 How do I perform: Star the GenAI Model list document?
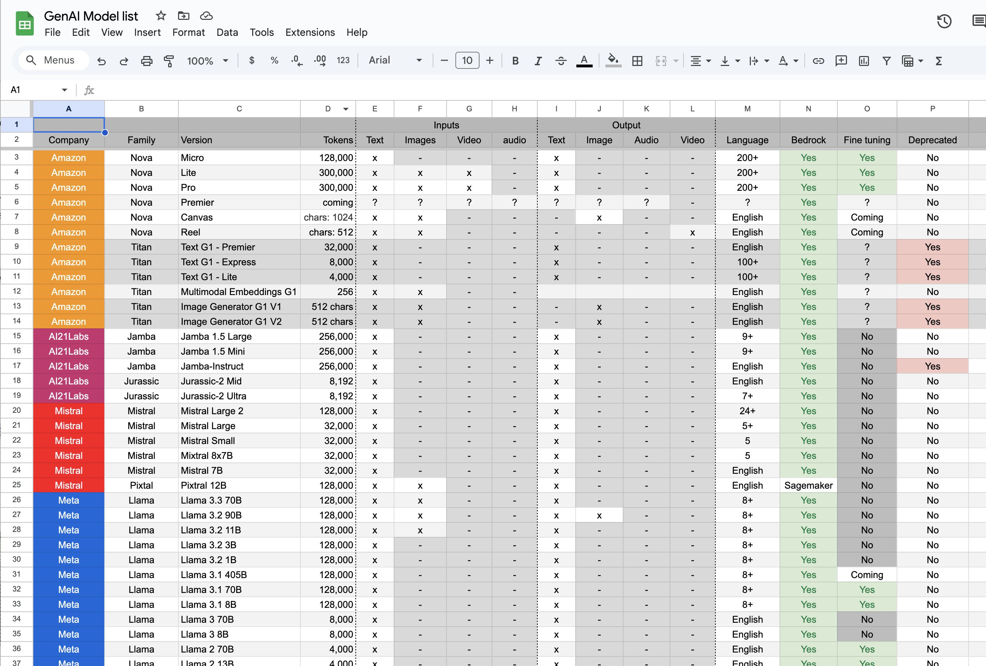coord(160,16)
